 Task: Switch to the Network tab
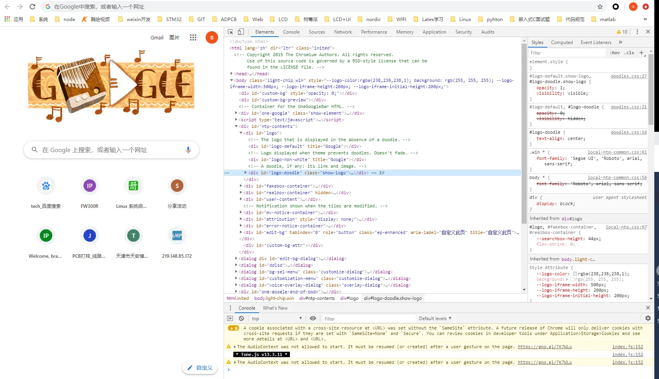(343, 32)
